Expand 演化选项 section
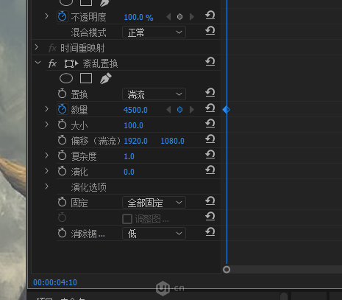The width and height of the screenshot is (342, 300). coord(47,186)
